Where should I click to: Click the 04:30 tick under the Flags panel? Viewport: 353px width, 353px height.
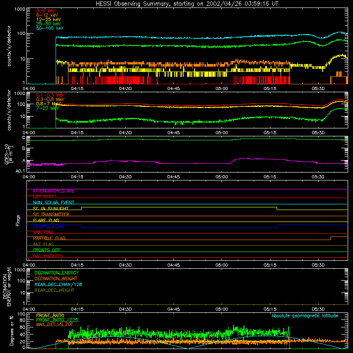point(125,265)
